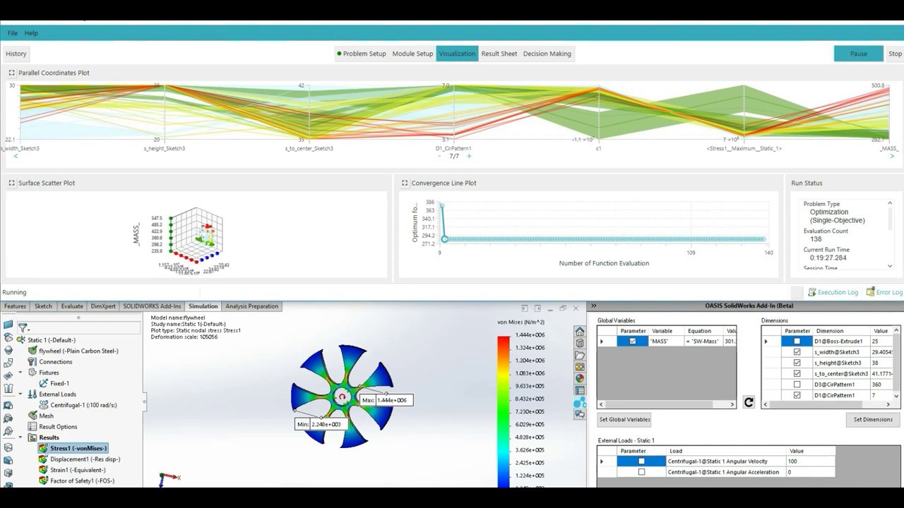904x508 pixels.
Task: Click next viewport arrow in graphics area
Action: point(537,308)
